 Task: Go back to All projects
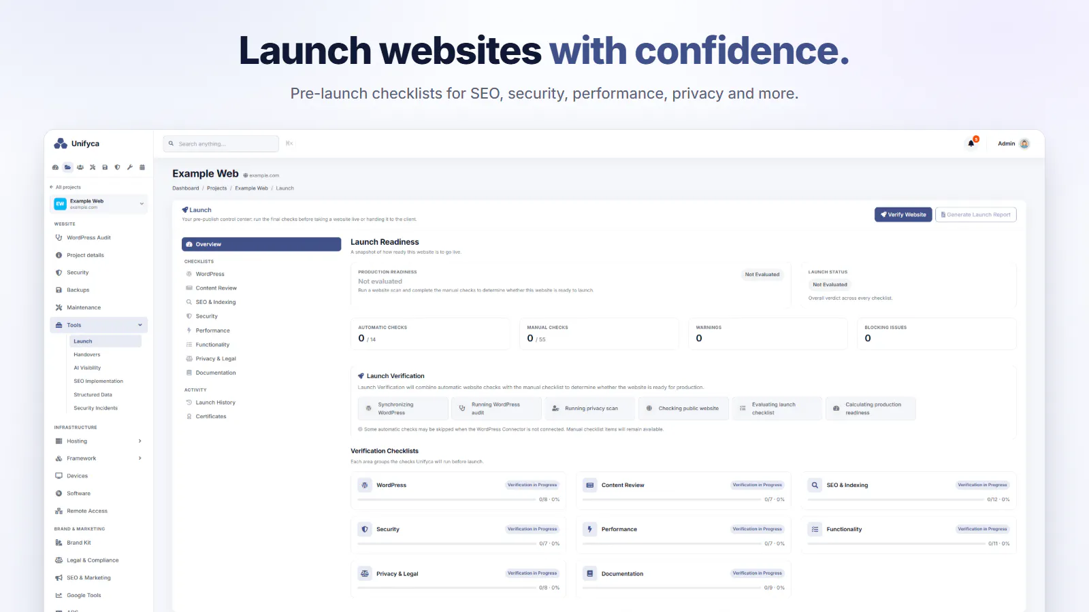65,187
